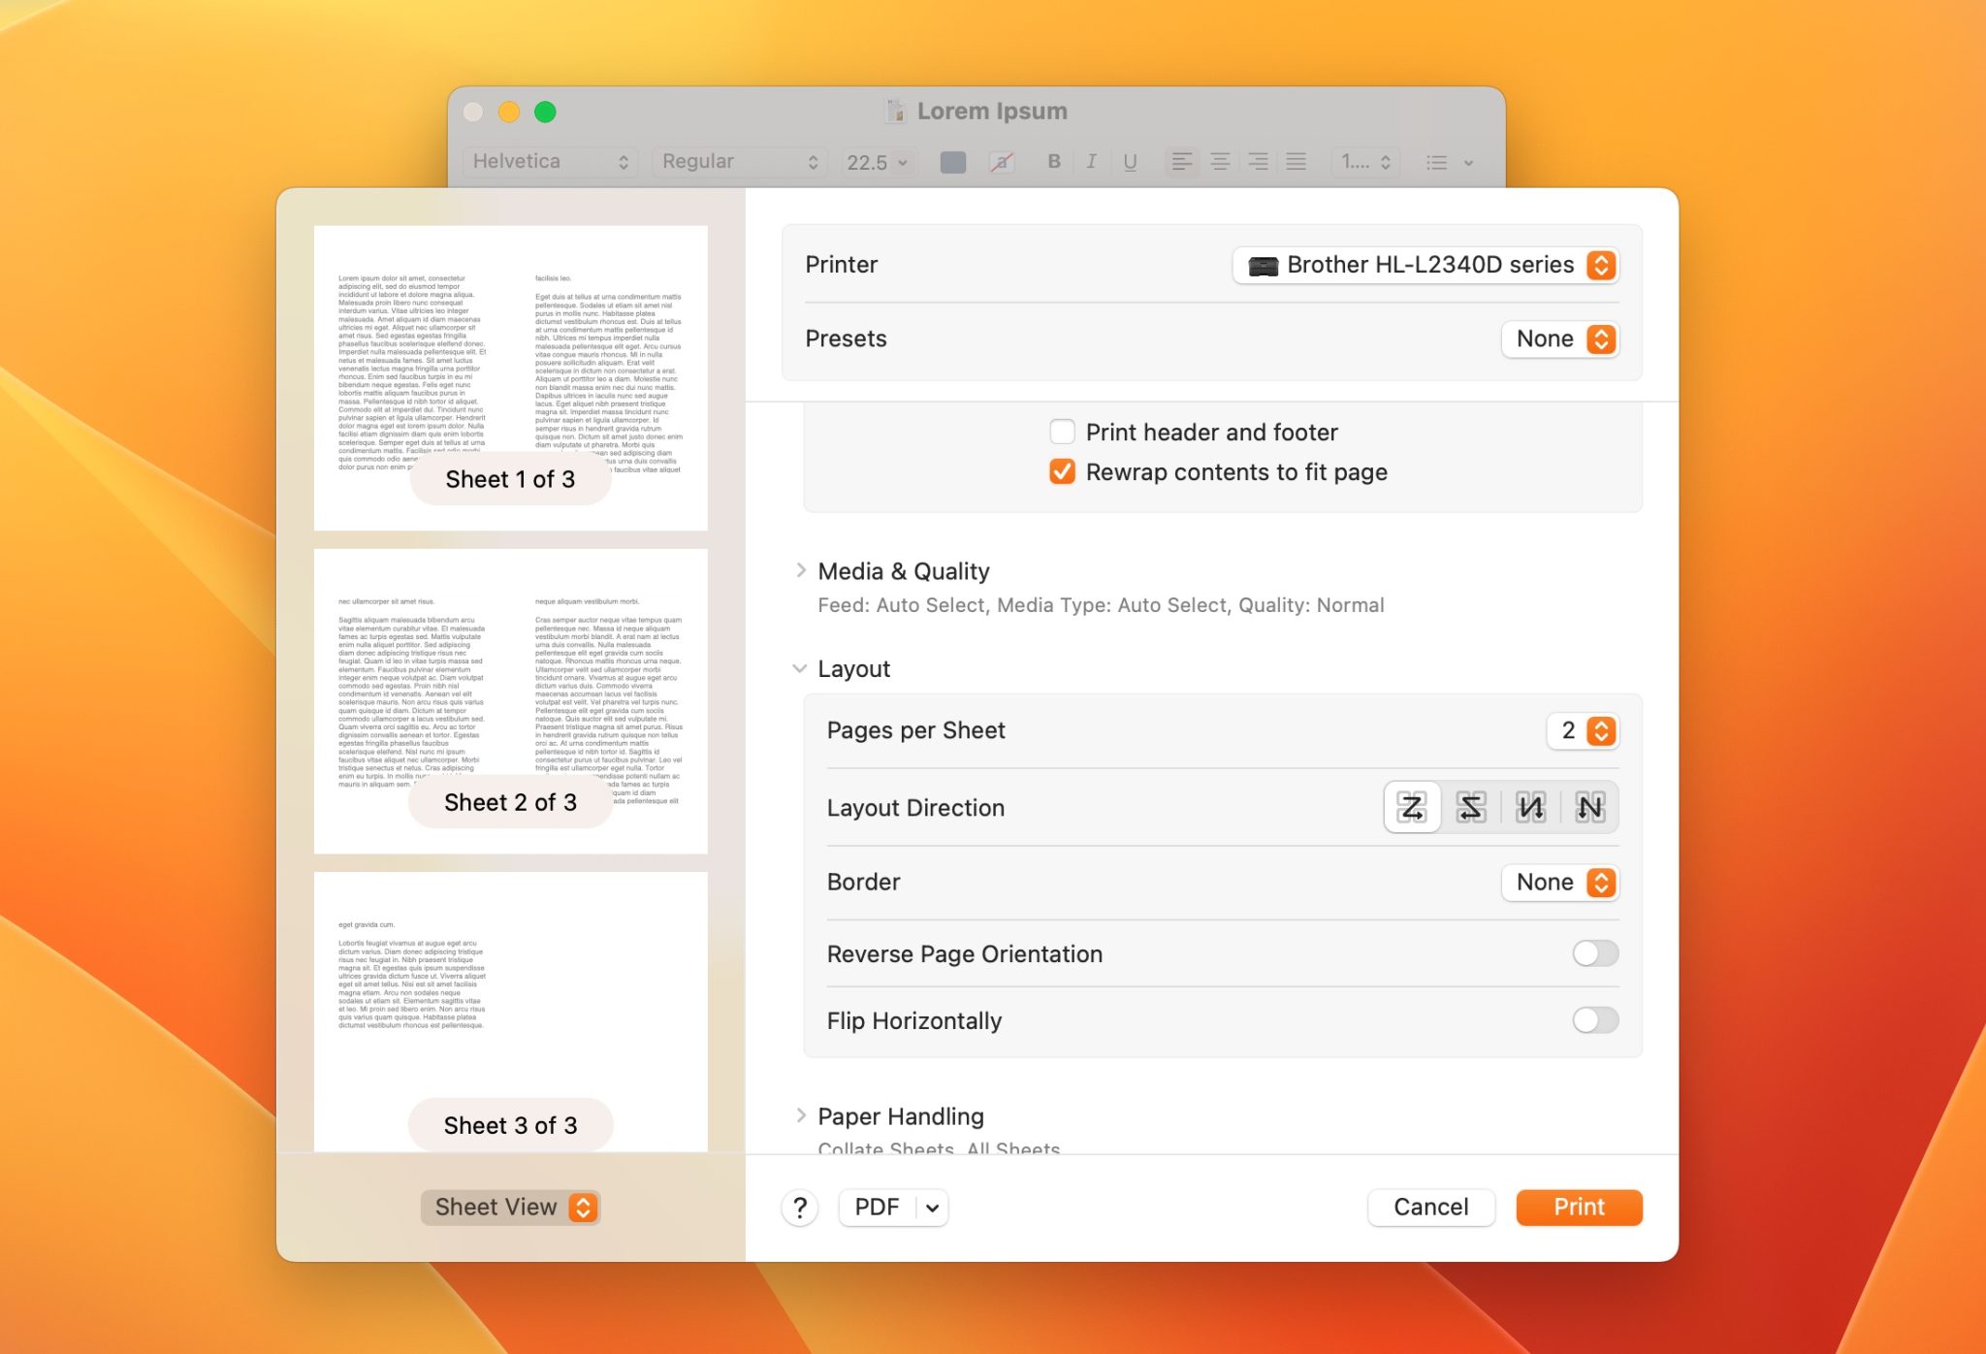The image size is (1986, 1354).
Task: Open the PDF export menu
Action: pyautogui.click(x=892, y=1207)
